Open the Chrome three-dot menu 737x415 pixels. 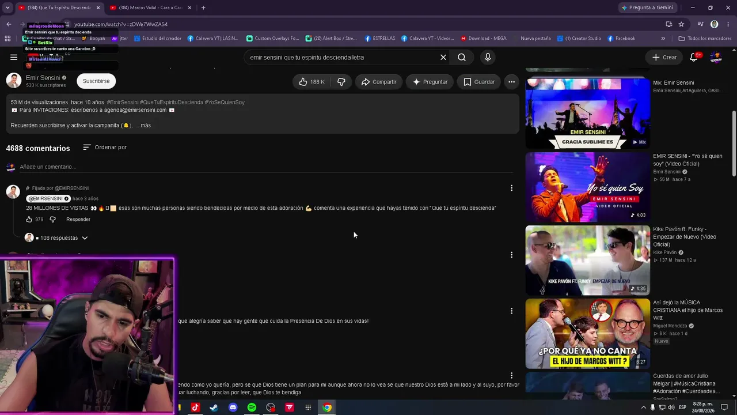729,24
